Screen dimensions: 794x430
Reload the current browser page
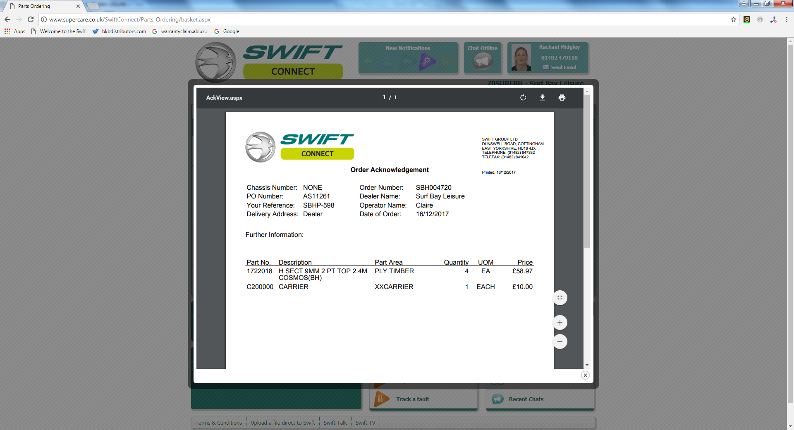click(31, 19)
